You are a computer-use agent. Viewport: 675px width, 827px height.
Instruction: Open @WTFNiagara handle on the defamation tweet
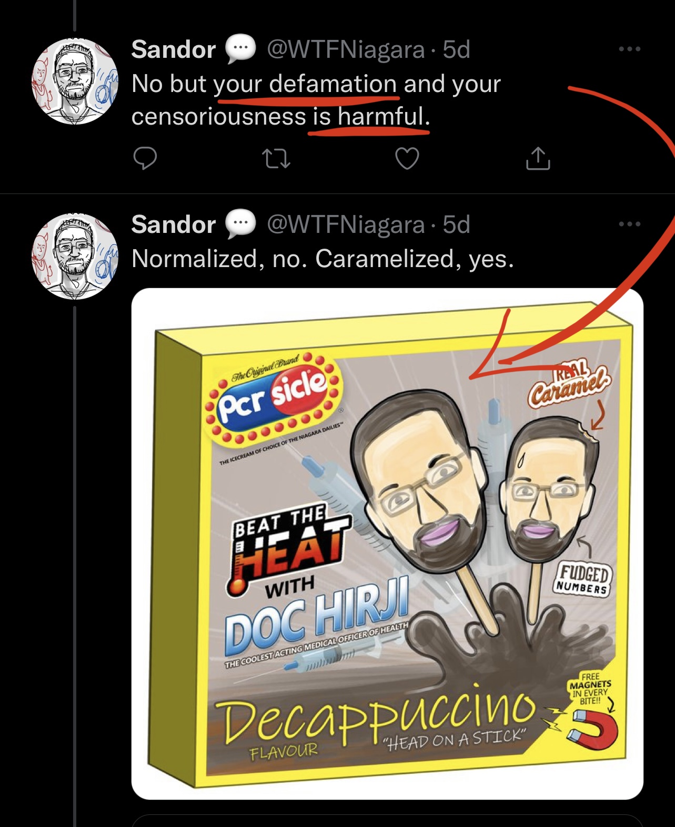coord(346,50)
